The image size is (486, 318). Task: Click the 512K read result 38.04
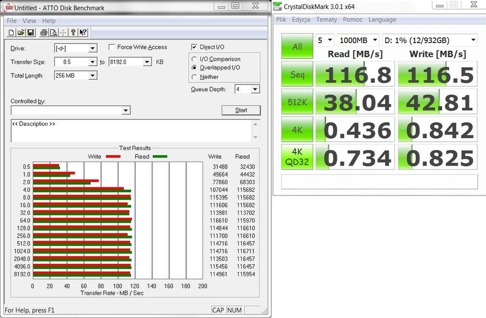(355, 101)
